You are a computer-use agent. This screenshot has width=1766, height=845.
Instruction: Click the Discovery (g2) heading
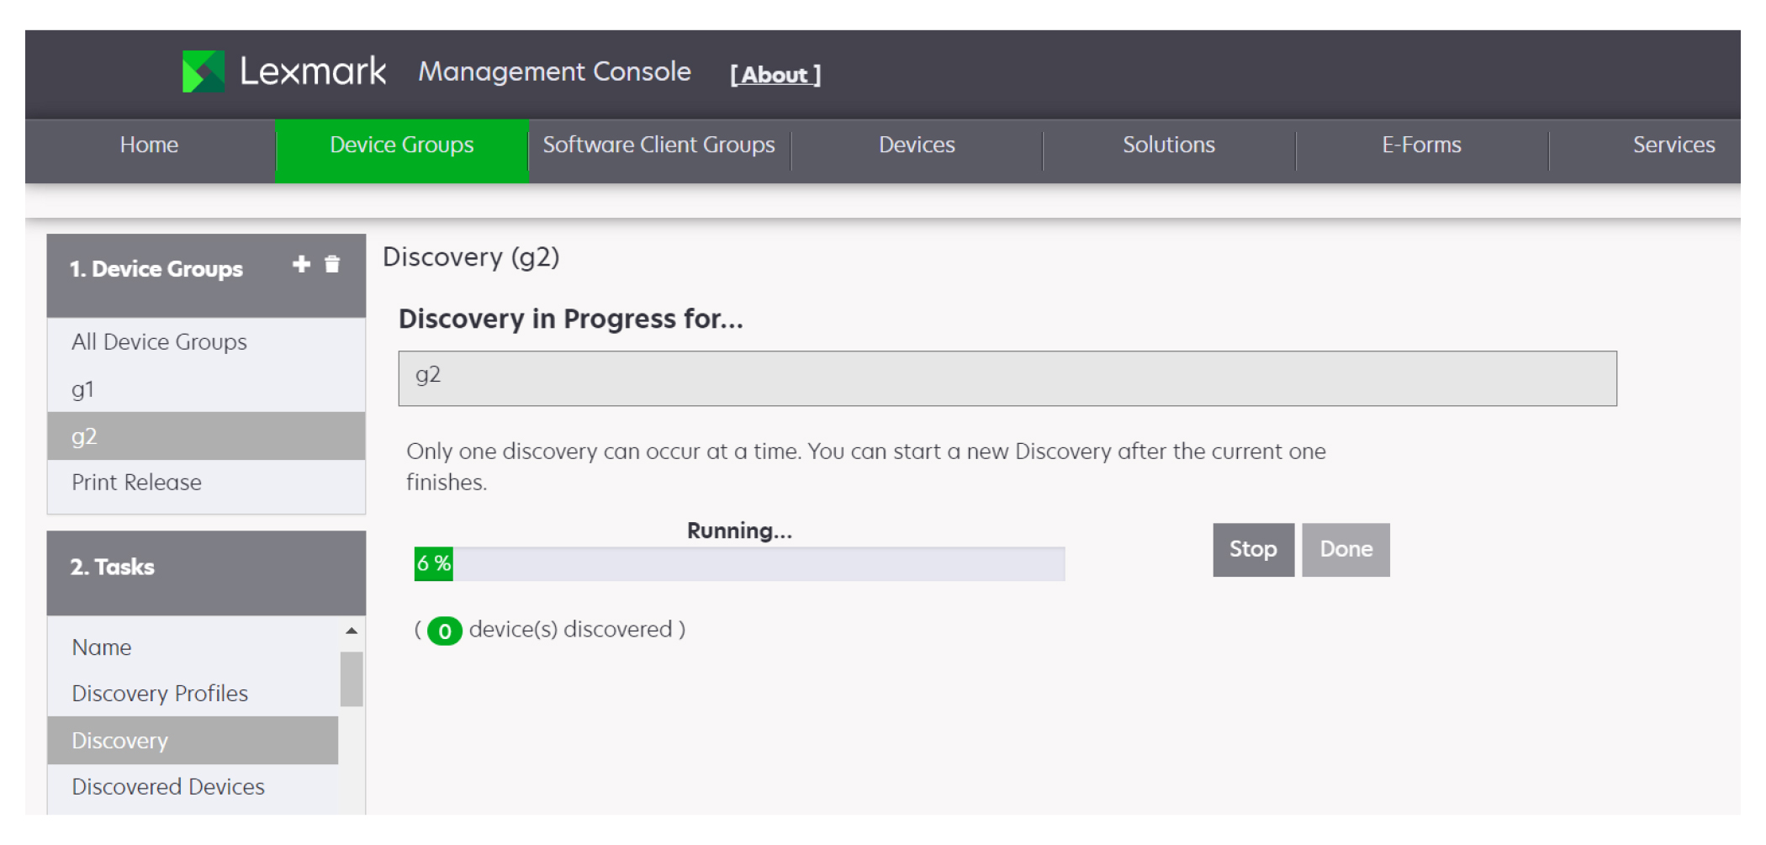coord(471,257)
